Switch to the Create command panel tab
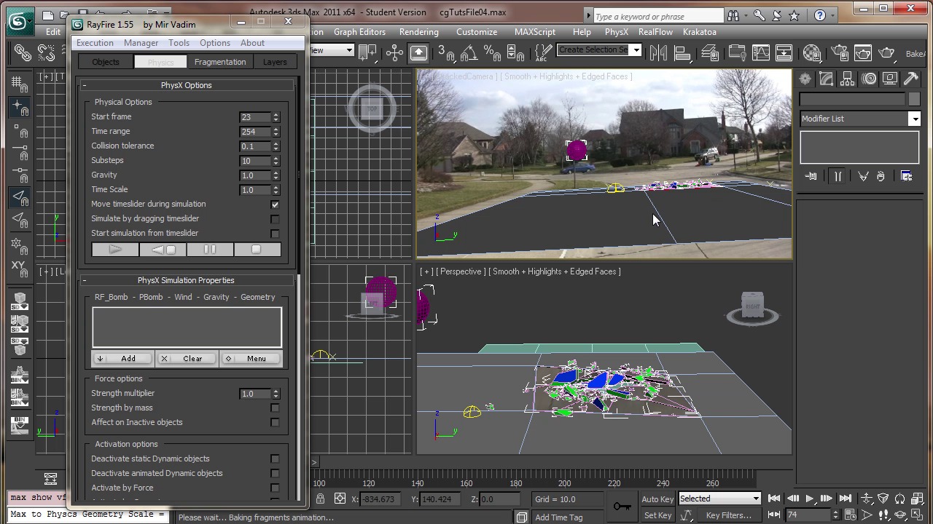 coord(805,79)
